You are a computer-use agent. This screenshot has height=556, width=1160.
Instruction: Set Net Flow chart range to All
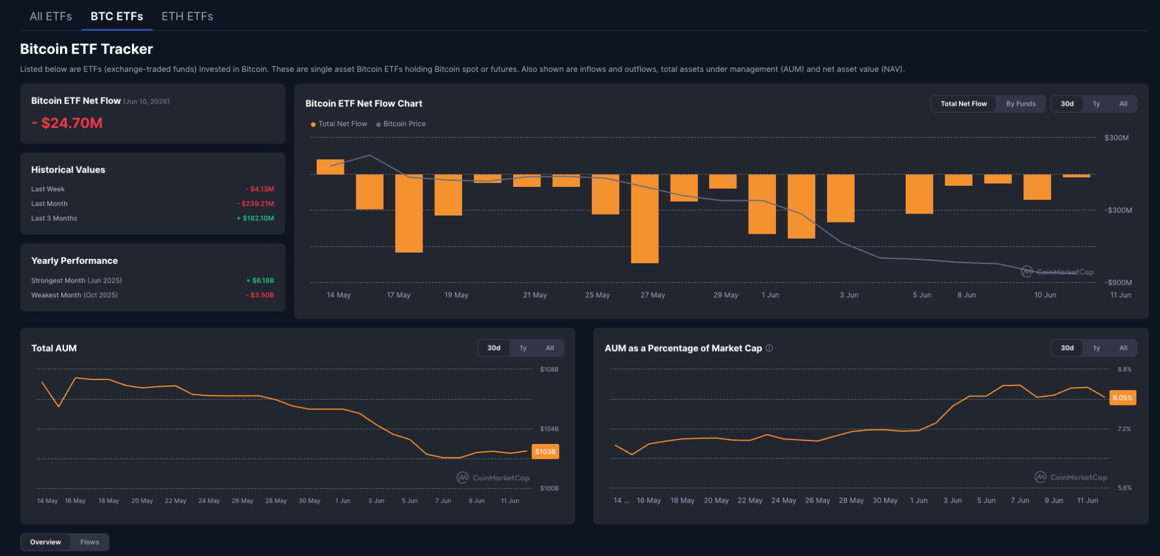[x=1123, y=104]
